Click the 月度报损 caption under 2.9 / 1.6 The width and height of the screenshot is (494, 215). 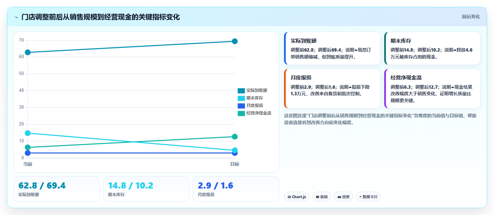click(206, 195)
